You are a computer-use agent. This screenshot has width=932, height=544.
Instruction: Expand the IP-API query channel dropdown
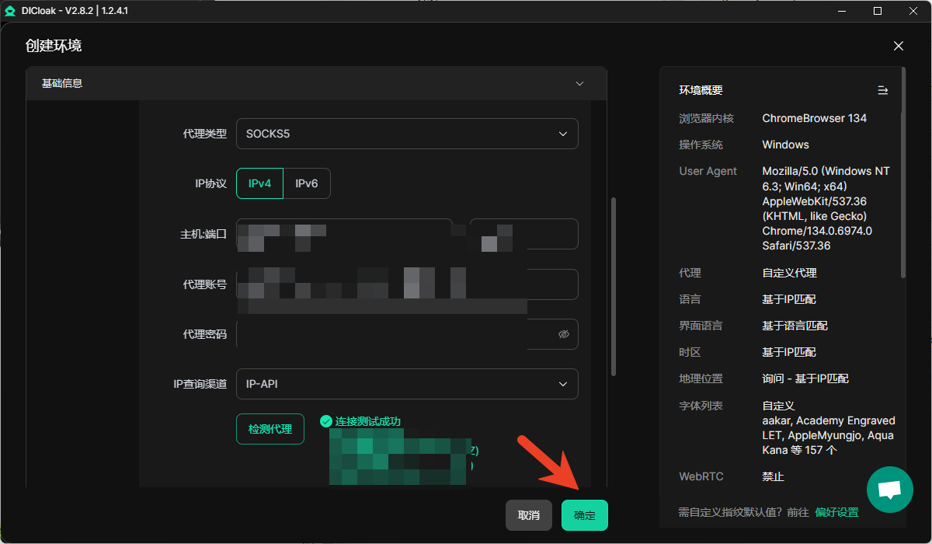(407, 384)
